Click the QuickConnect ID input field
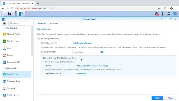The image size is (179, 101). click(x=86, y=52)
